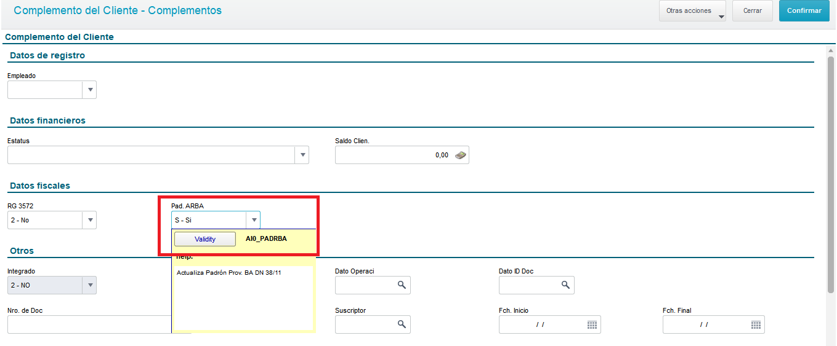Click the Cerrar button
The width and height of the screenshot is (837, 346).
click(753, 11)
